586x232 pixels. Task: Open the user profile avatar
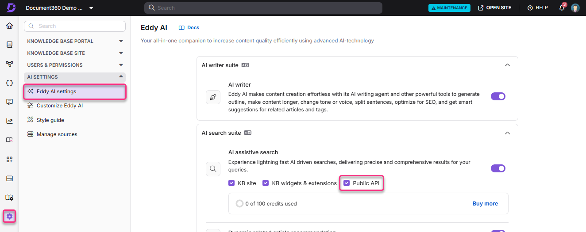click(x=575, y=8)
